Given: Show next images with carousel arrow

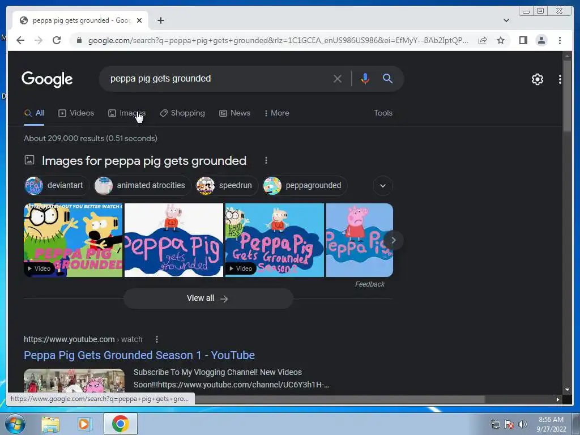Looking at the screenshot, I should click(394, 240).
